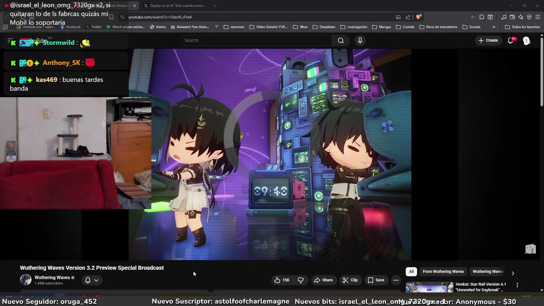Like the video with 15K likes
The image size is (544, 306).
click(x=282, y=280)
